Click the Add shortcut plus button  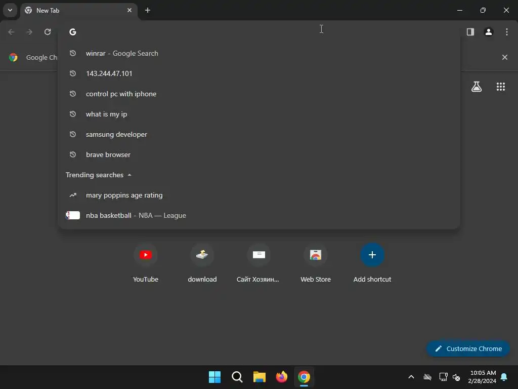[x=372, y=255]
